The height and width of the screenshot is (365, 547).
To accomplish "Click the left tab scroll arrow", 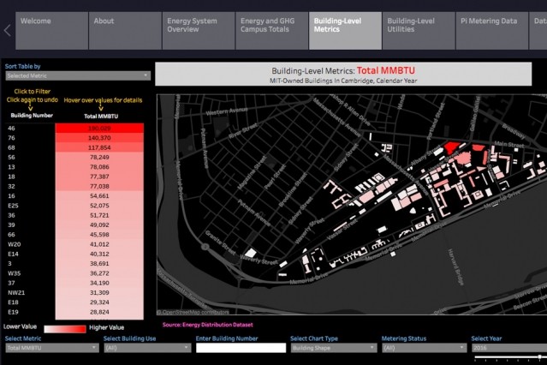I will coord(7,31).
